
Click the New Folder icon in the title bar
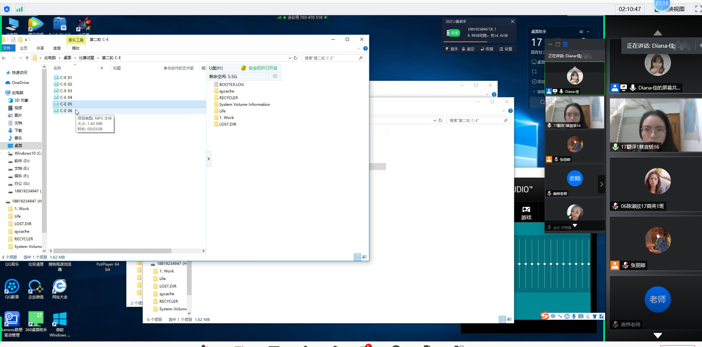point(20,40)
